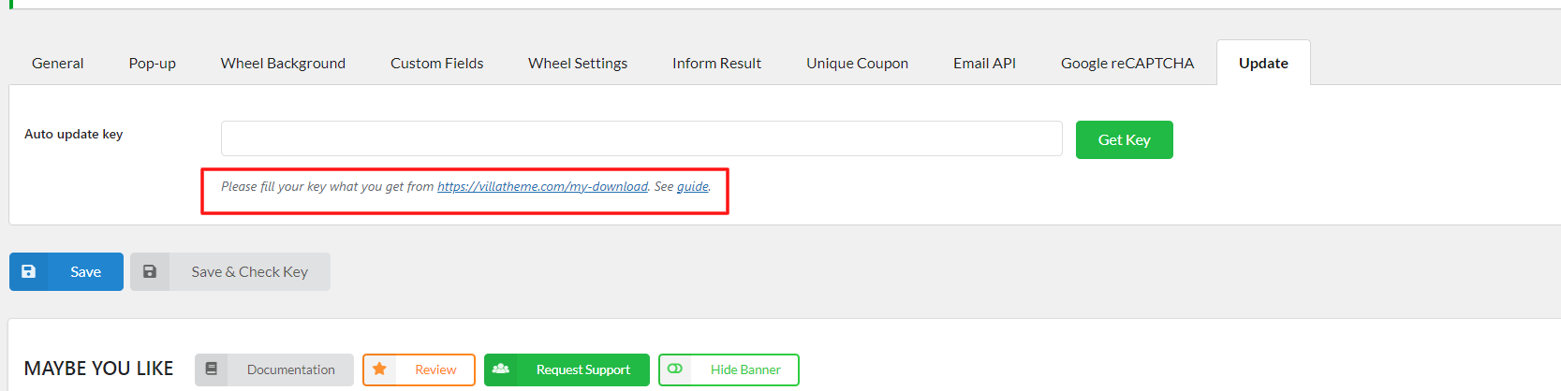Open the Email API tab
This screenshot has width=1561, height=391.
[984, 63]
